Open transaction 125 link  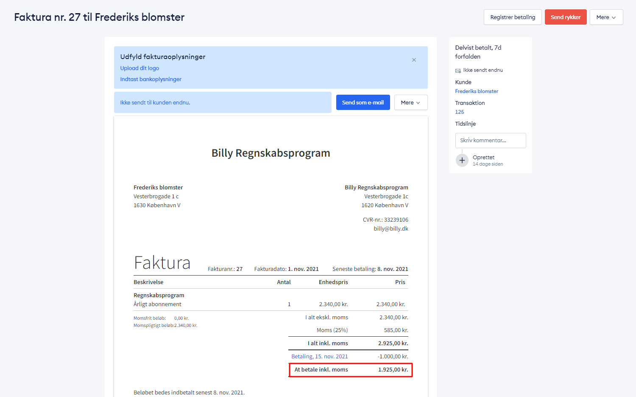point(460,112)
